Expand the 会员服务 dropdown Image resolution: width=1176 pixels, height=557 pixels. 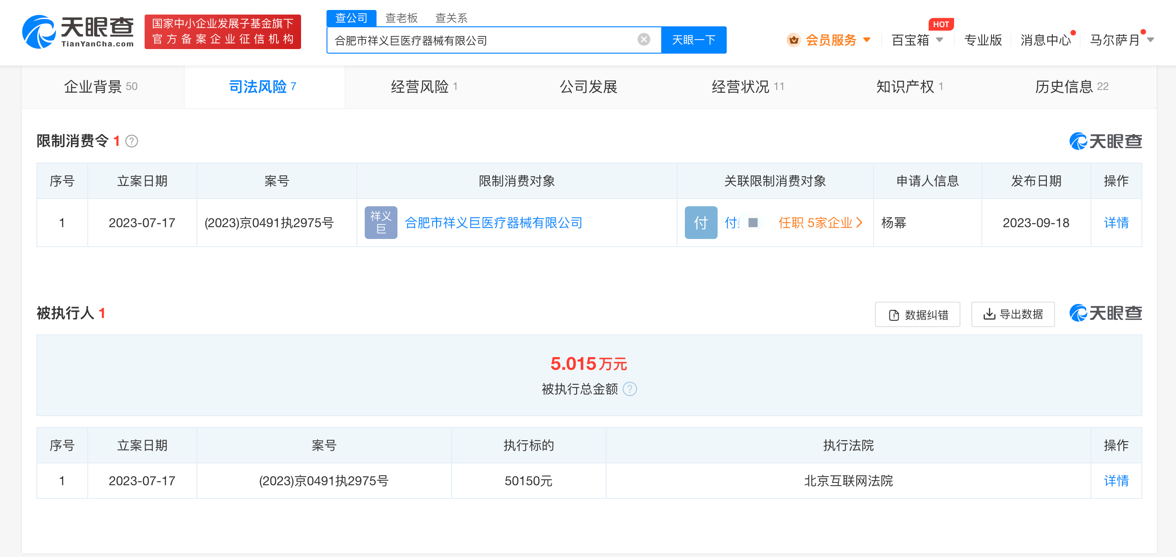867,40
